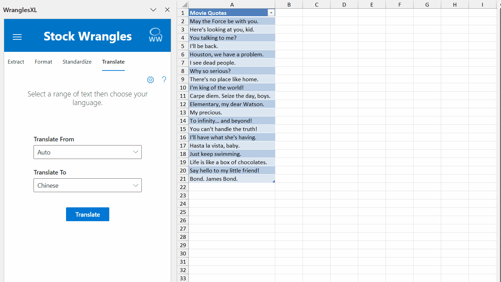Collapse the WranglesXL pane options chevron
This screenshot has height=282, width=501.
[x=154, y=10]
